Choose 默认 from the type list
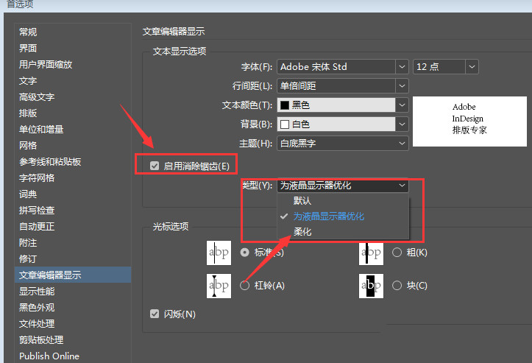 302,201
